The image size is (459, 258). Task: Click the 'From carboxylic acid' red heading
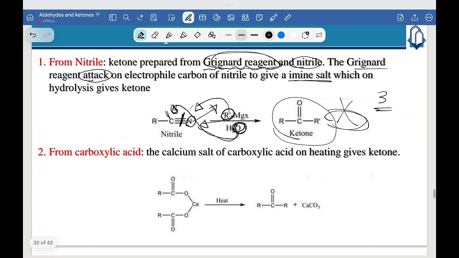95,152
